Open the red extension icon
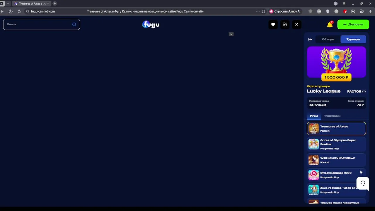Screen dimensions: 375x211 (345, 11)
